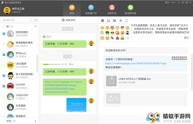Insert the blue cleaver knife emoji
This screenshot has height=124, width=193.
112,38
